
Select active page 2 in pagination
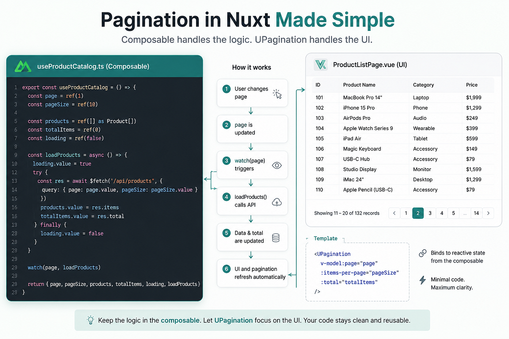[418, 213]
